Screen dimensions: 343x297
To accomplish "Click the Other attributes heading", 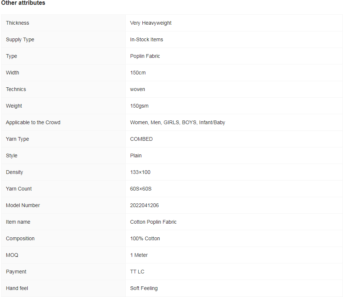I will [x=23, y=3].
